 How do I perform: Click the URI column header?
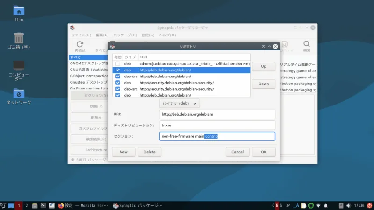point(144,56)
